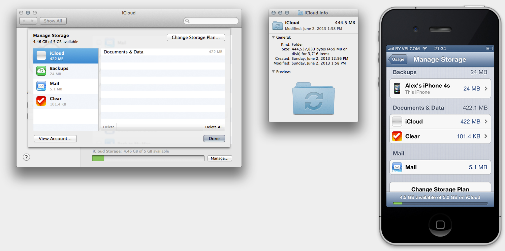Viewport: 505px width, 251px height.
Task: Tap the '24 MB' Backups section total on iPhone
Action: pos(479,72)
